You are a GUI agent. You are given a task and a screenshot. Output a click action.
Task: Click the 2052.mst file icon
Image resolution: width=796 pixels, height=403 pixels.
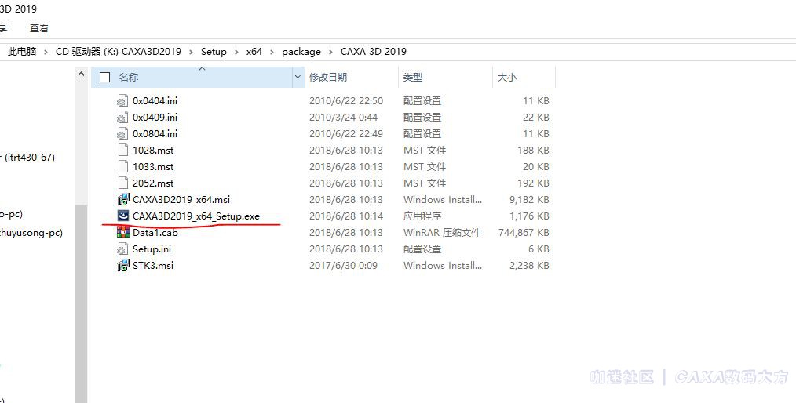122,183
